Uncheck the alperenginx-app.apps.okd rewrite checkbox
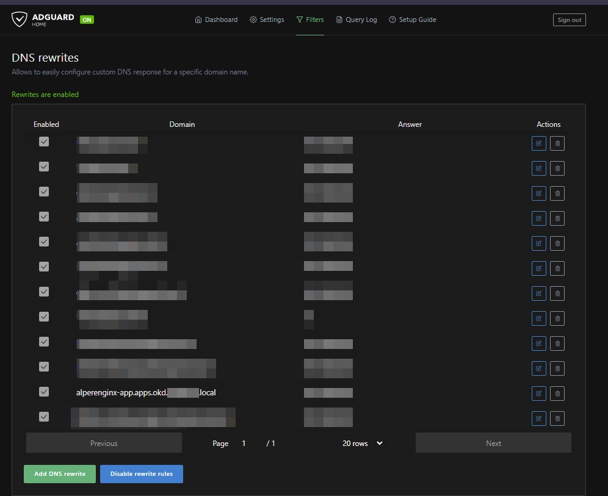The width and height of the screenshot is (608, 496). pos(44,392)
